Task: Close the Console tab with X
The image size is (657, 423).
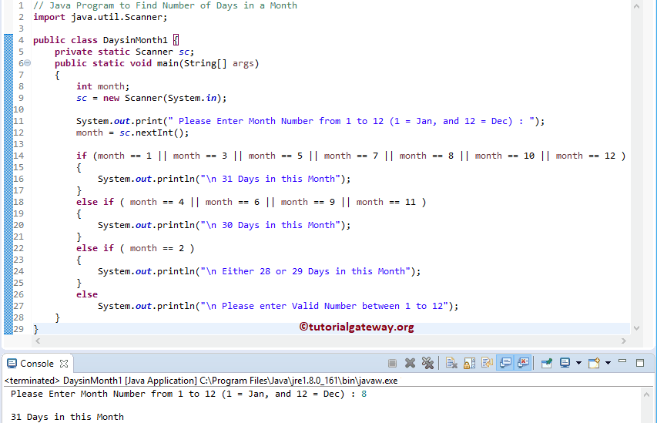Action: coord(64,364)
